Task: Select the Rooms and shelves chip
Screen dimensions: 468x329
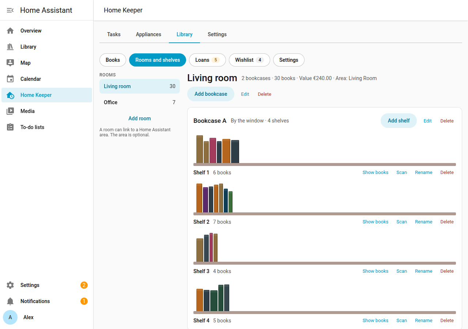Action: (158, 60)
